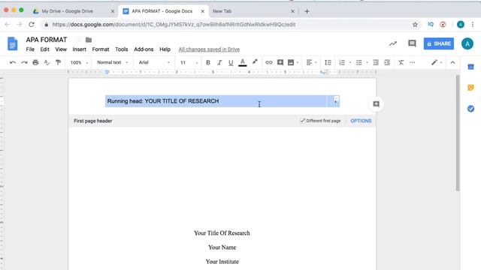Open Calendar in side panel

(x=470, y=67)
